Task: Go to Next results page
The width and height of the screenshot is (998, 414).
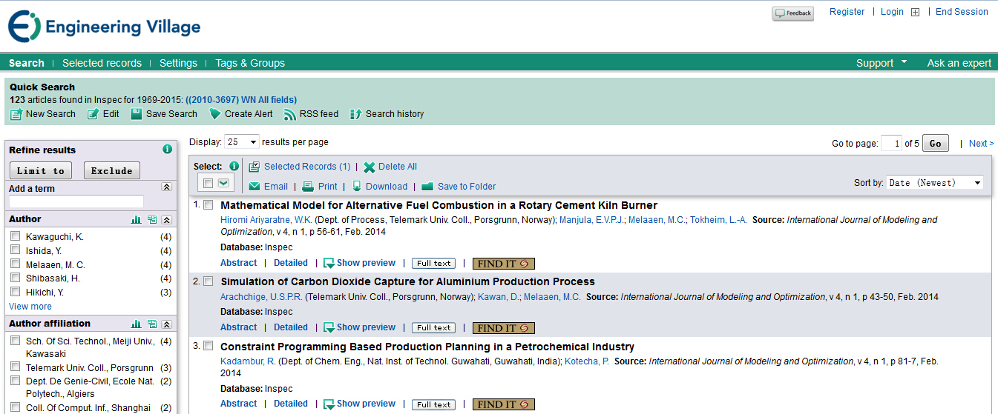Action: click(981, 144)
